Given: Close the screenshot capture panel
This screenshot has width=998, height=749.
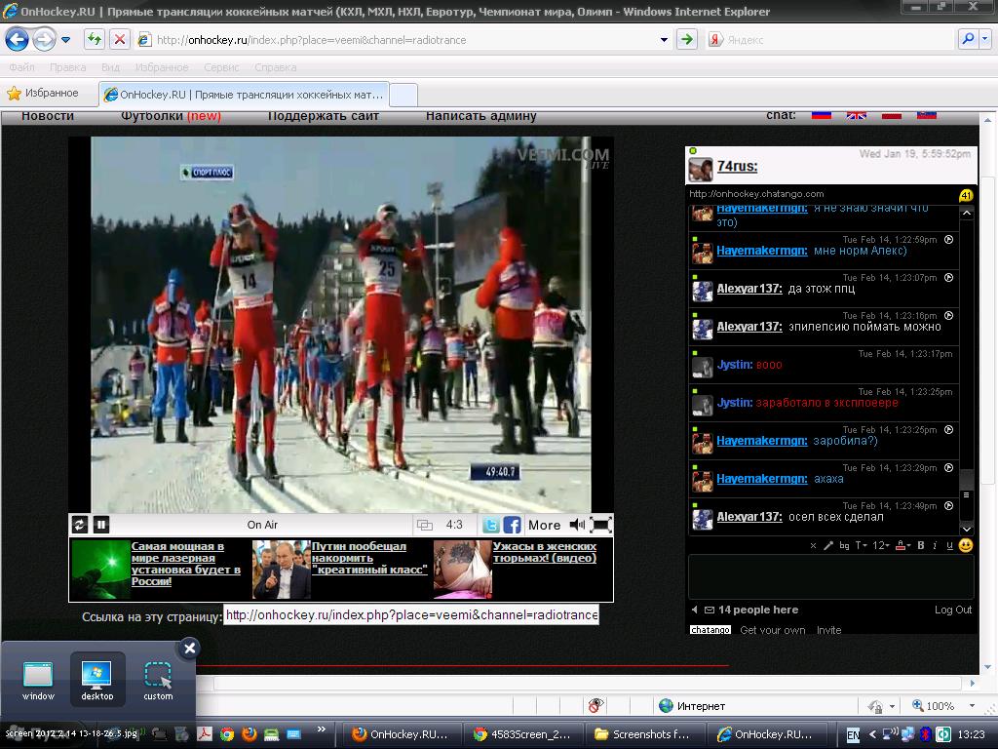Looking at the screenshot, I should click(x=189, y=649).
